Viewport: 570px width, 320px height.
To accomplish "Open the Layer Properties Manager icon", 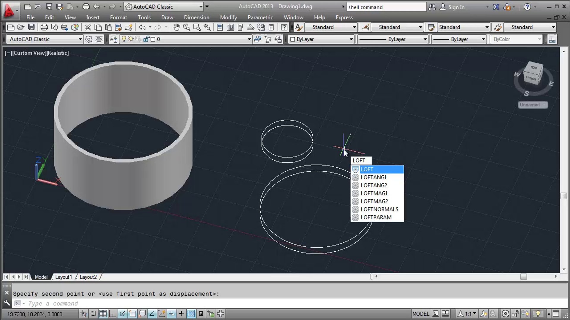I will click(113, 39).
